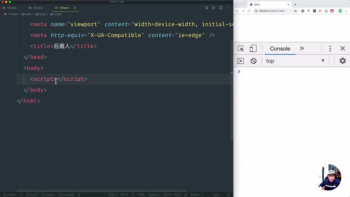Click font size aA status bar icon

[186, 195]
